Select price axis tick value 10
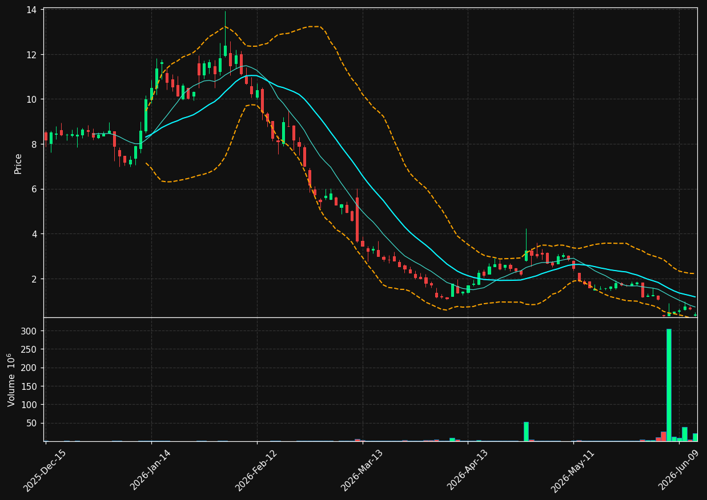The width and height of the screenshot is (707, 500). (32, 99)
